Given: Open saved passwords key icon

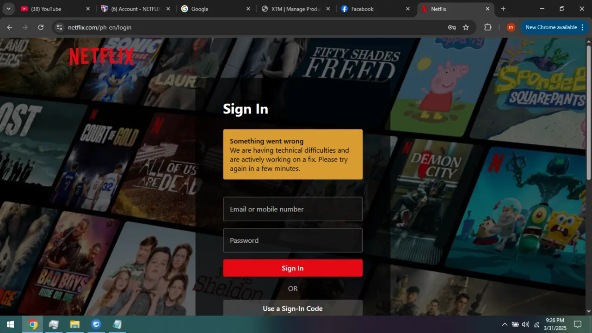Looking at the screenshot, I should pos(452,27).
